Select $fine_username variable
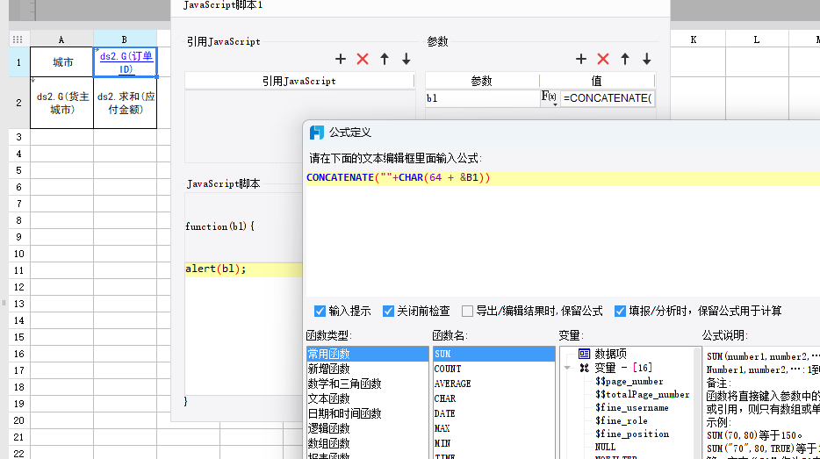820x459 pixels. [632, 408]
